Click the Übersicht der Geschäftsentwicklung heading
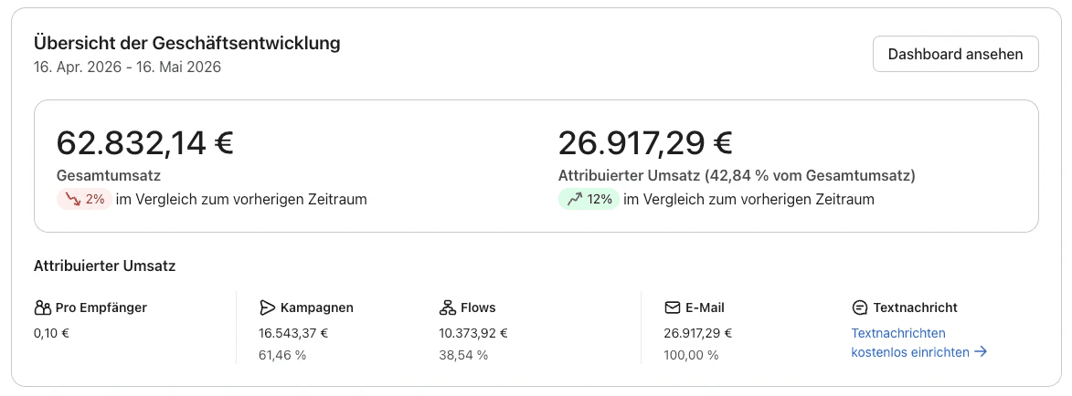 click(186, 43)
